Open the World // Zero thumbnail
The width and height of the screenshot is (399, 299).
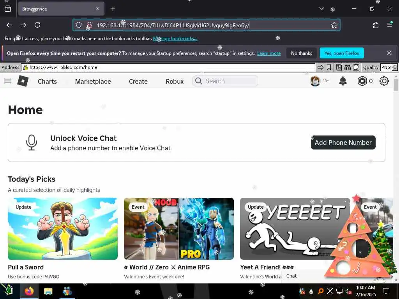(x=178, y=229)
